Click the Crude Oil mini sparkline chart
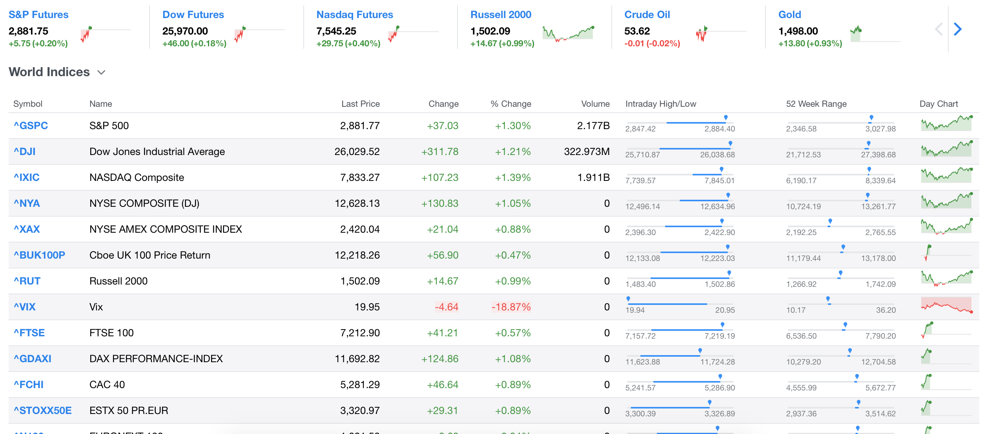 coord(702,34)
